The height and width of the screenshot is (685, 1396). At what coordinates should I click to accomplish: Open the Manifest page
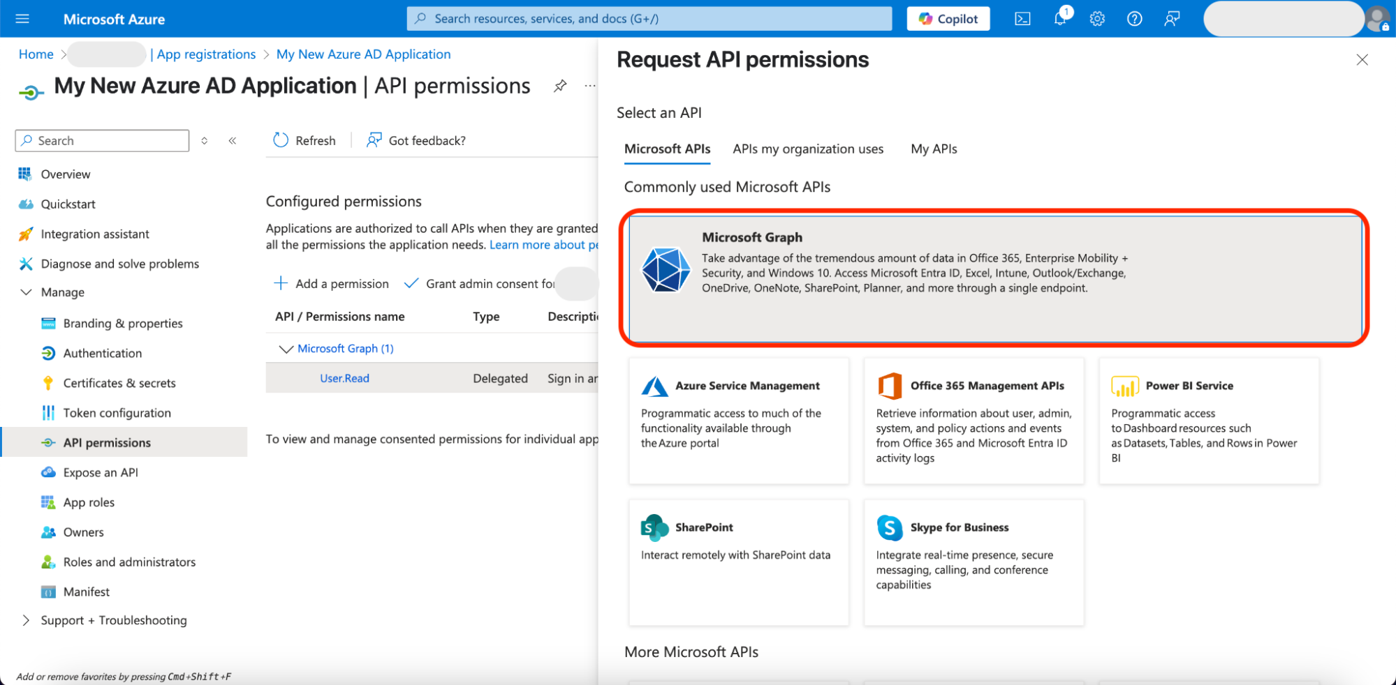[x=87, y=592]
